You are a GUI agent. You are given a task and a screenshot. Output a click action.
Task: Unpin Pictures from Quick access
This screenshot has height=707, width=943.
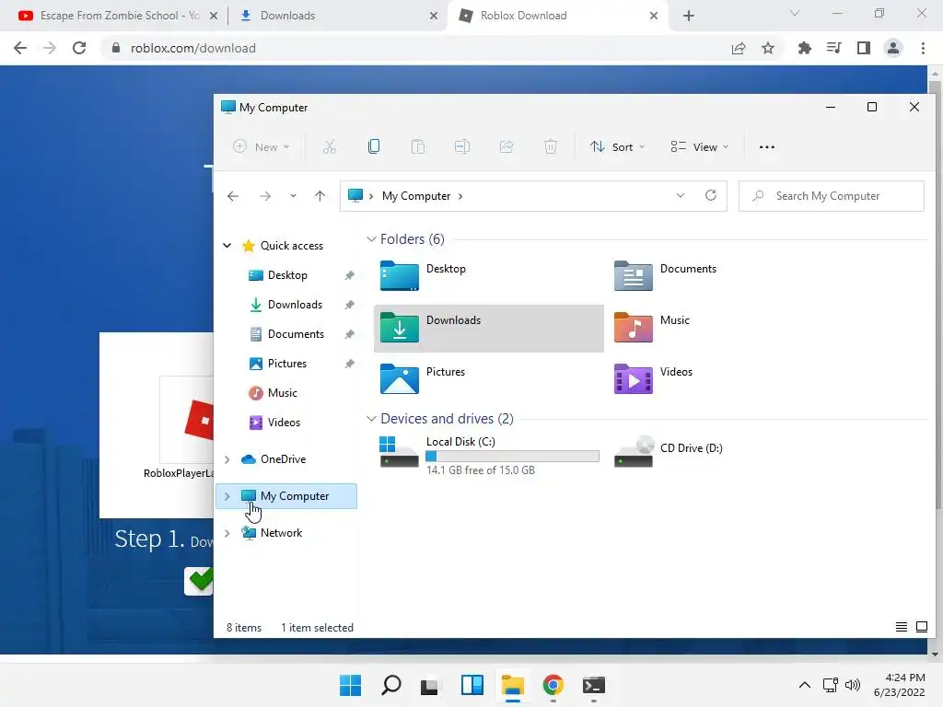coord(349,364)
